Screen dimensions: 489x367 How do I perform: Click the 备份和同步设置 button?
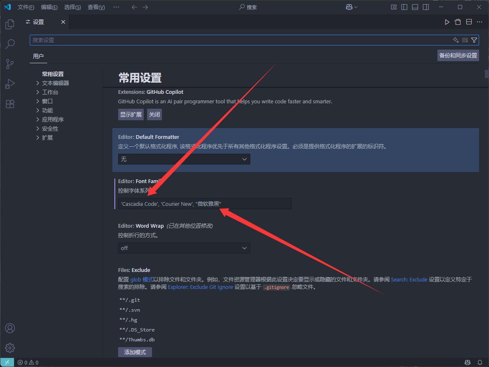pos(458,55)
